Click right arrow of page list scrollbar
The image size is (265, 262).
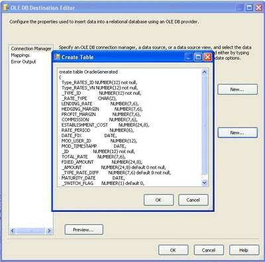pyautogui.click(x=49, y=231)
